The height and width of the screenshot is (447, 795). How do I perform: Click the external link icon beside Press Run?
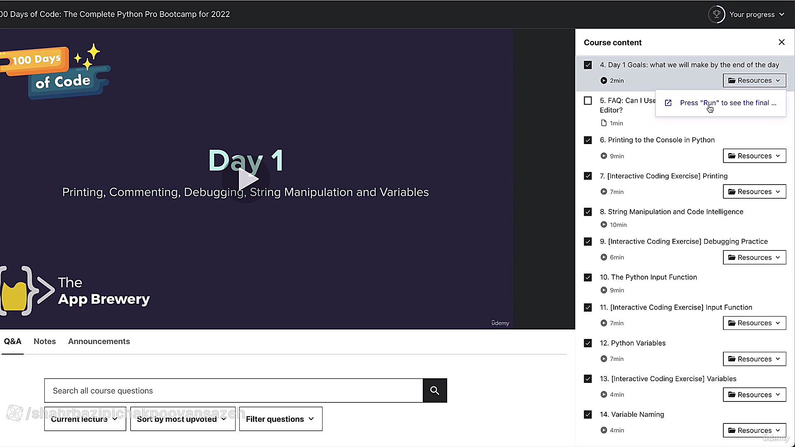coord(668,103)
